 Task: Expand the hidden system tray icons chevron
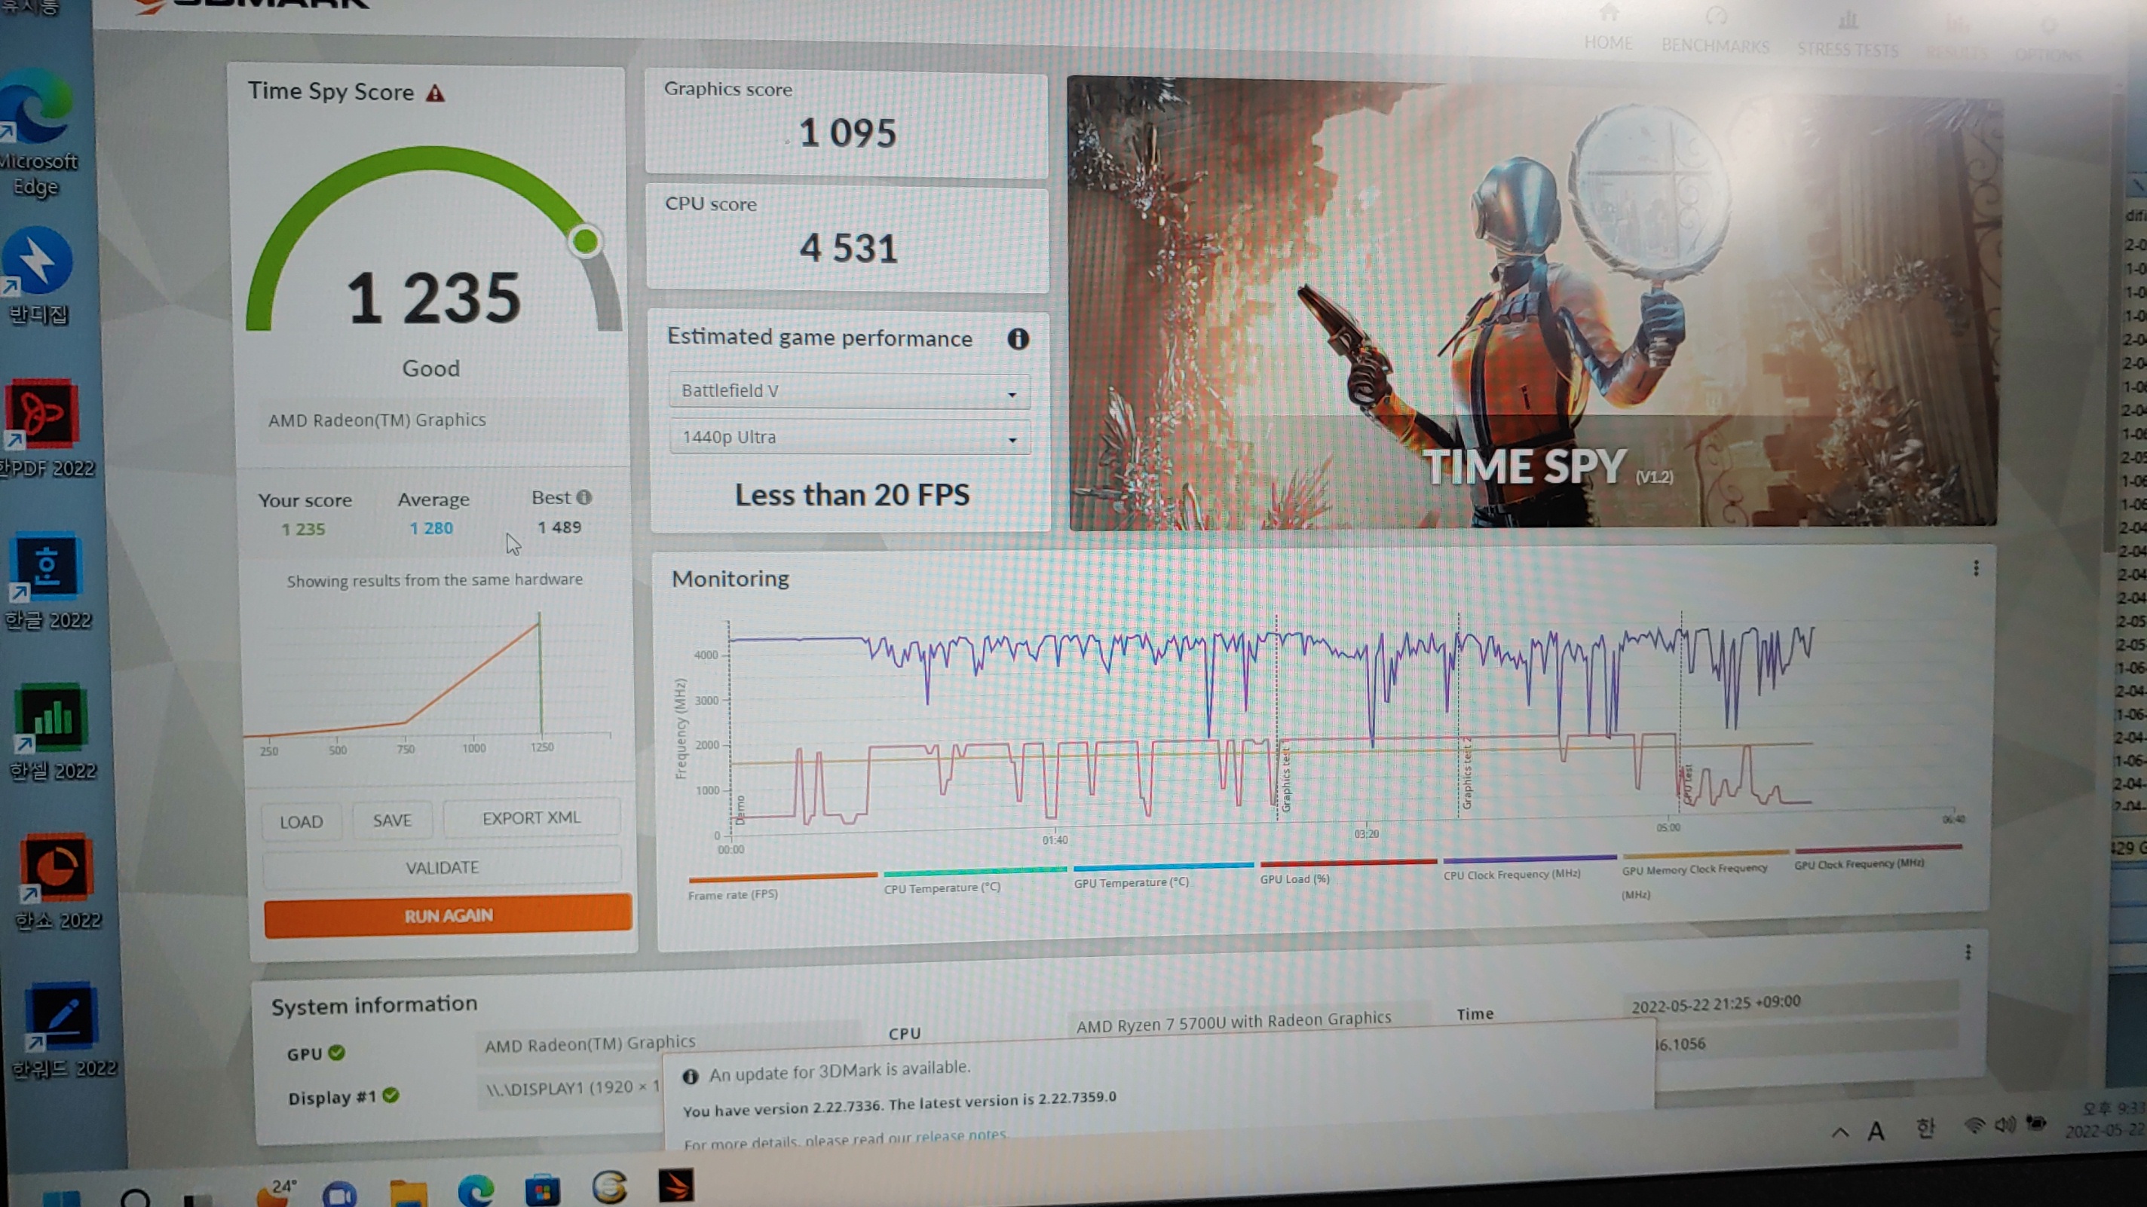(1840, 1132)
